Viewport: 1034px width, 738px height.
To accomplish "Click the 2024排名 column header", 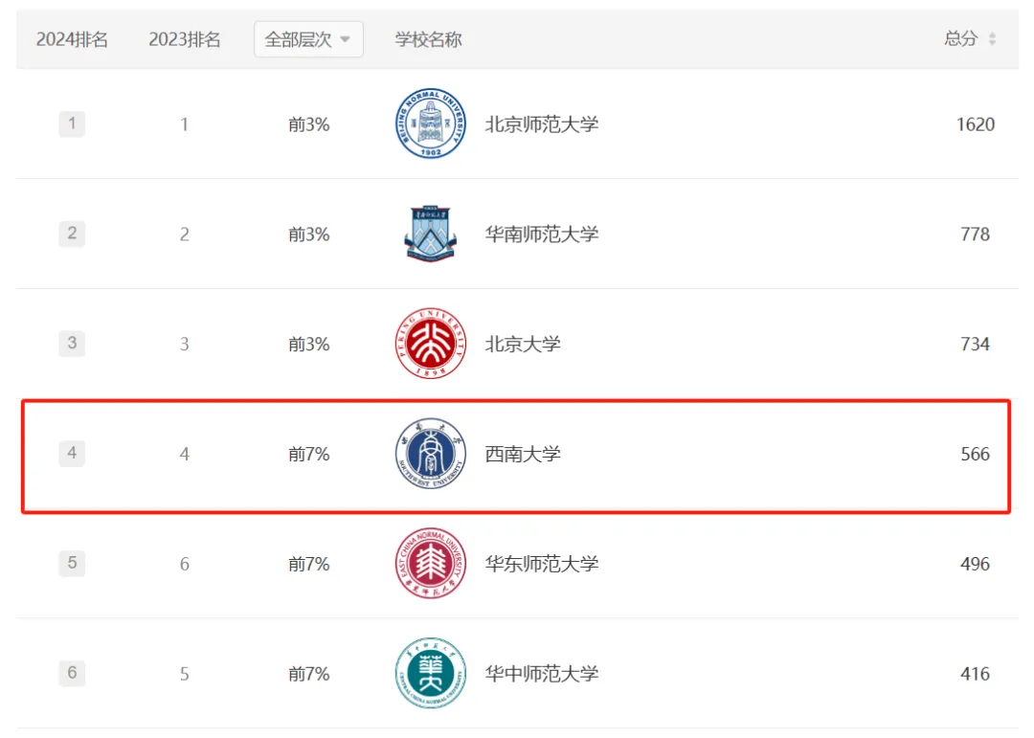I will (72, 39).
